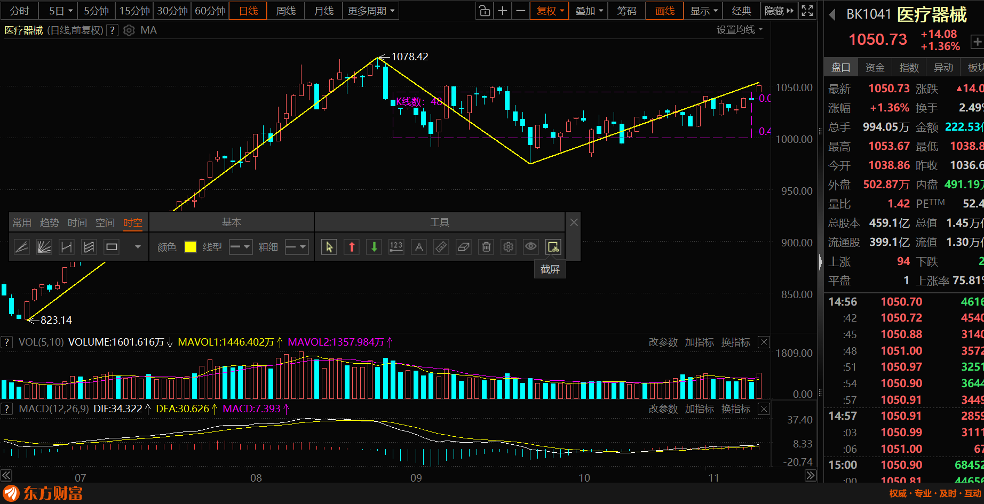The height and width of the screenshot is (504, 984).
Task: Click 加指标 on the VOL indicator
Action: (700, 342)
